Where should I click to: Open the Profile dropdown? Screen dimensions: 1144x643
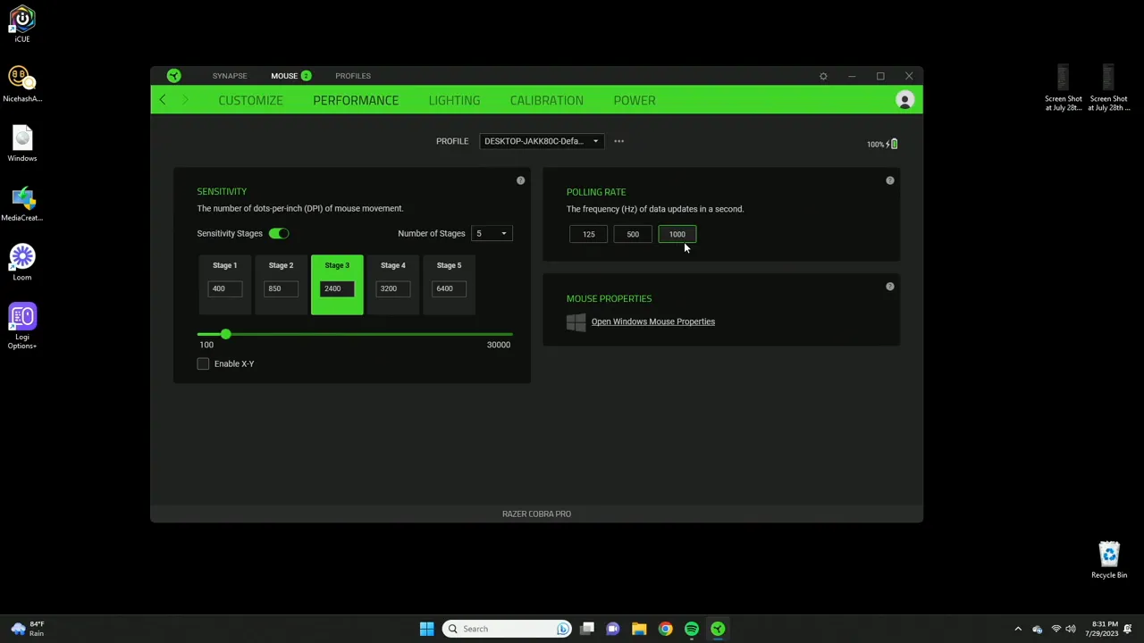(x=540, y=140)
